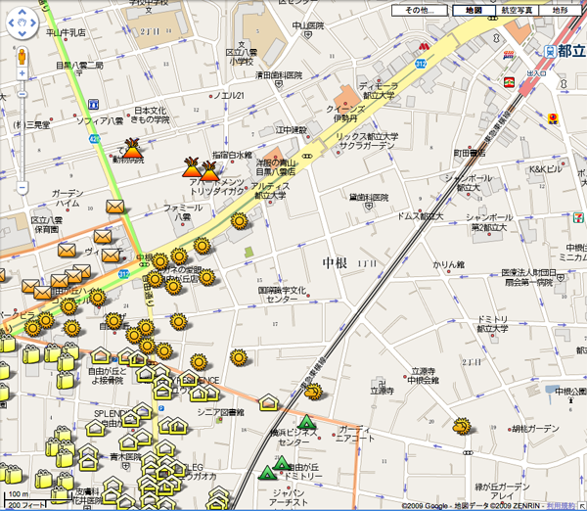Switch to 地図 map view
587x511 pixels.
(x=474, y=11)
